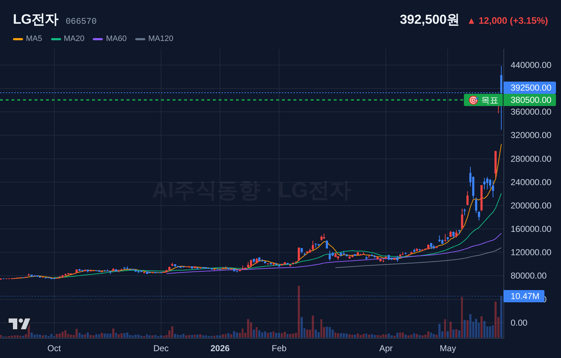Click the 80000.00 price axis label
This screenshot has width=561, height=358.
pos(529,276)
